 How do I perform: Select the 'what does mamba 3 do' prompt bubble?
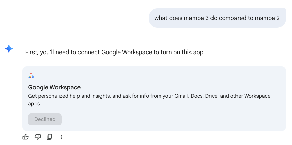pyautogui.click(x=217, y=18)
